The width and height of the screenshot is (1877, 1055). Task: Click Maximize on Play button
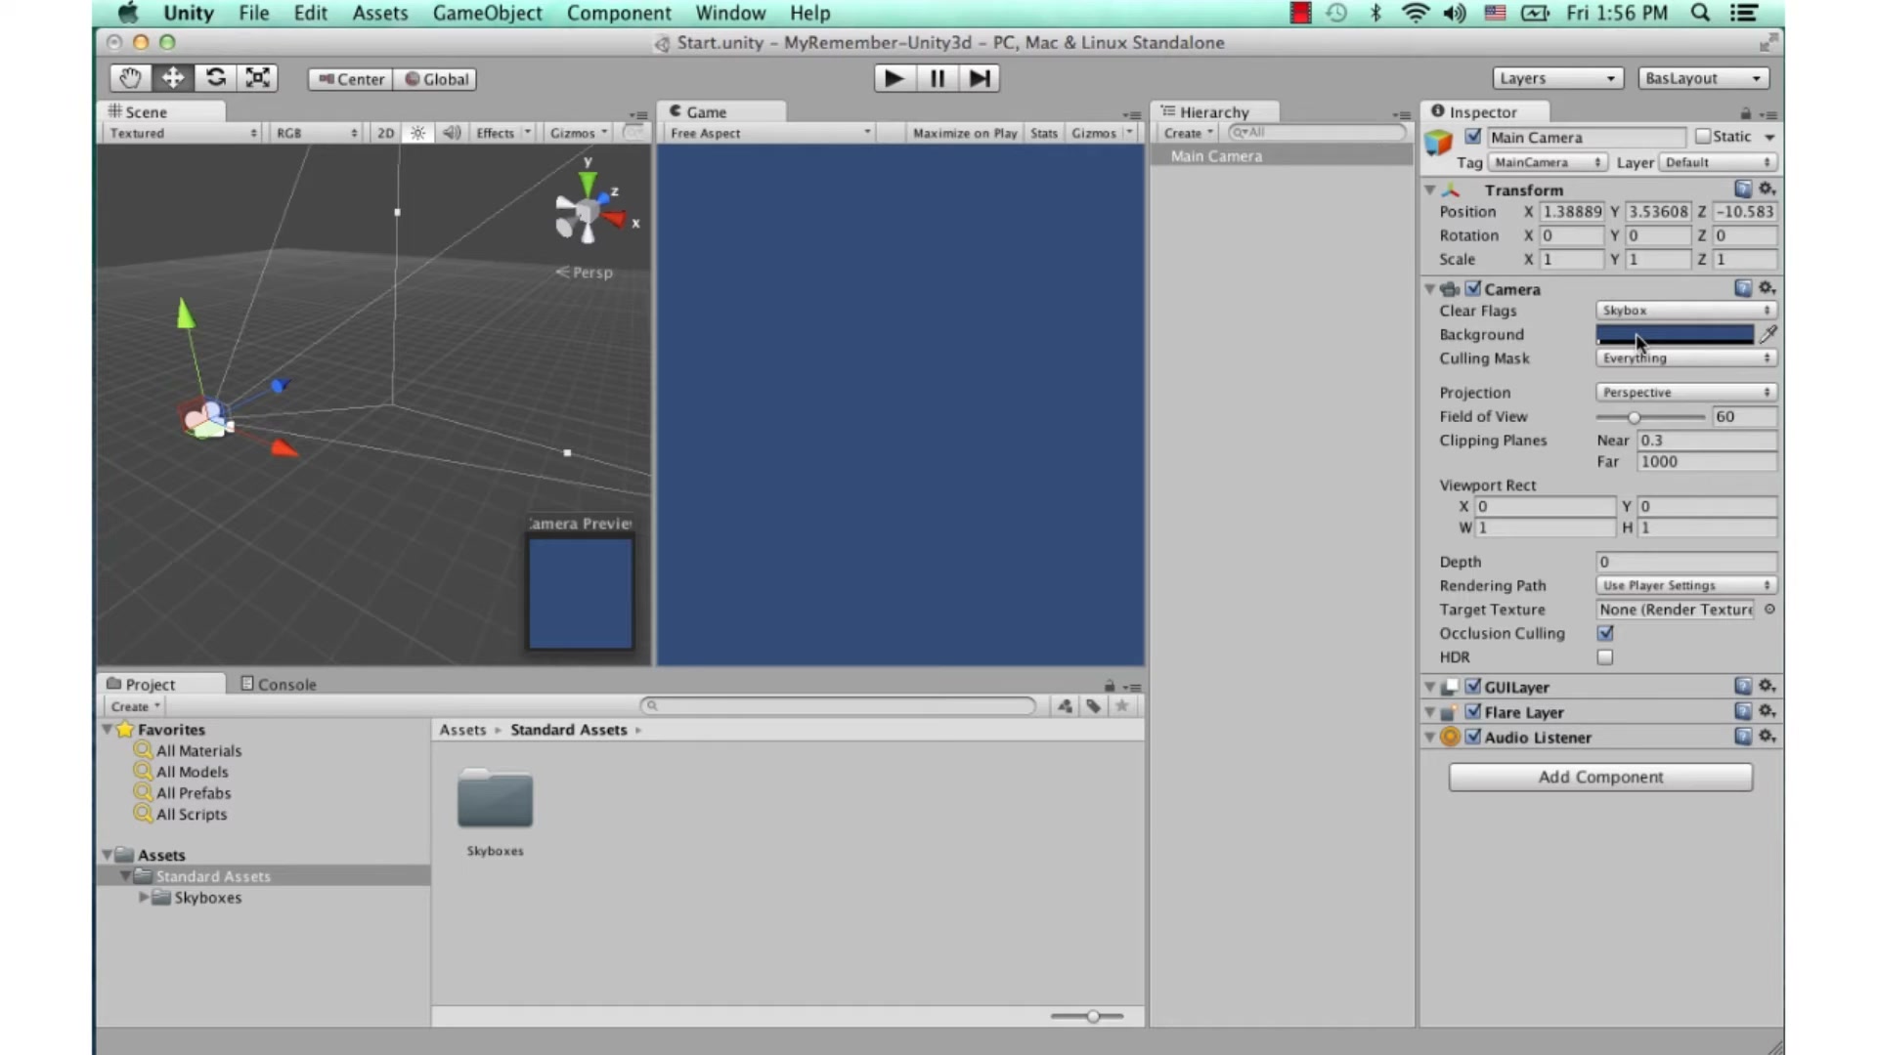[x=965, y=133]
